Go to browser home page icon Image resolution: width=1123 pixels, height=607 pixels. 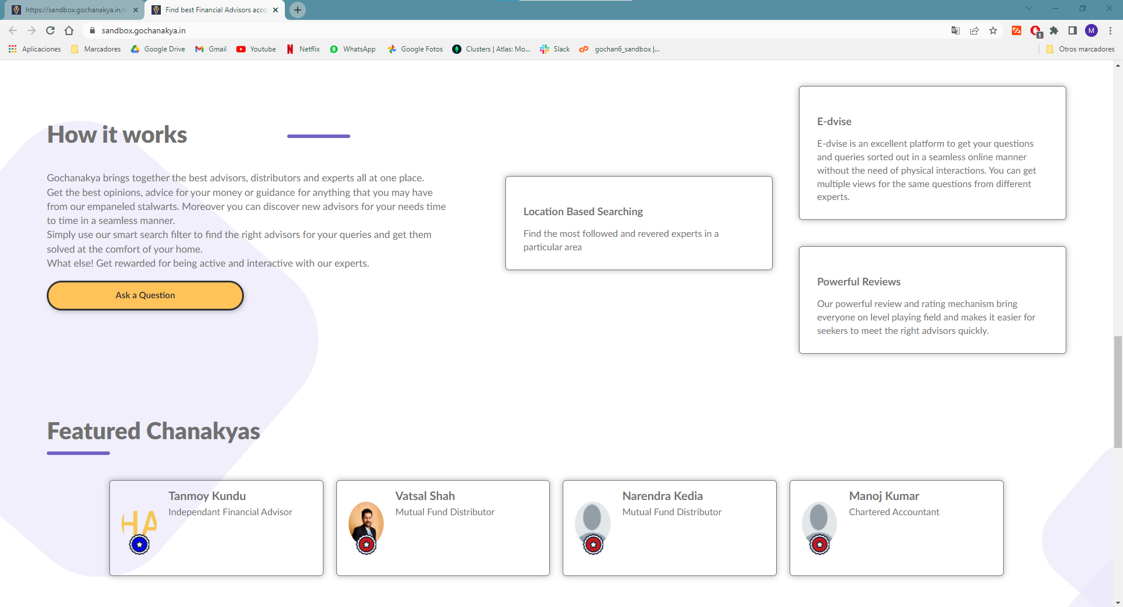(x=69, y=30)
